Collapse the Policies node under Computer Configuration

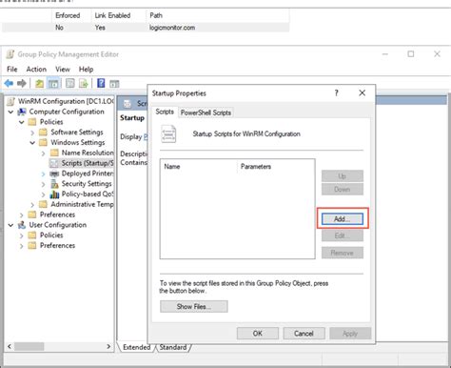pyautogui.click(x=22, y=122)
